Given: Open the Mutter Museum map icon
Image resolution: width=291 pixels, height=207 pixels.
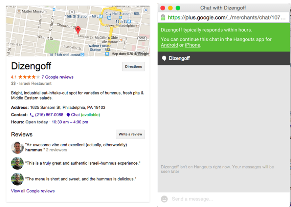Looking at the screenshot, I should click(18, 12).
